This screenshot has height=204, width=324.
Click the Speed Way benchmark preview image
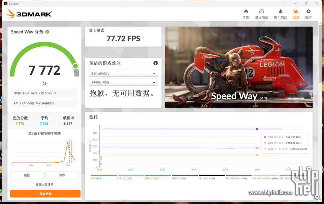239,67
